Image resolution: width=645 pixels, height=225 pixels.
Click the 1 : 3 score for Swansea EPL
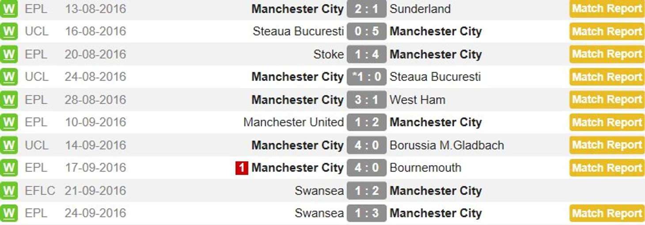point(367,213)
